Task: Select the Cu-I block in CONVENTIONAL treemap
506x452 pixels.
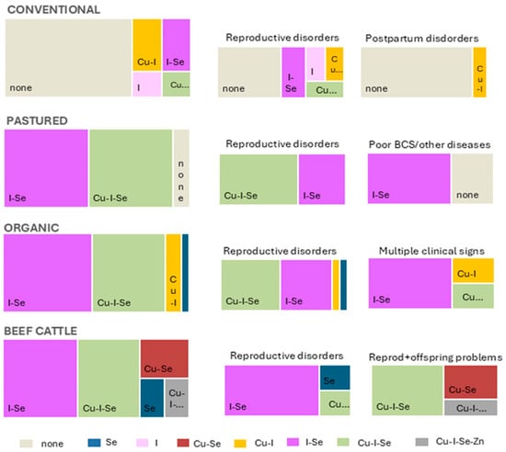Action: 147,45
